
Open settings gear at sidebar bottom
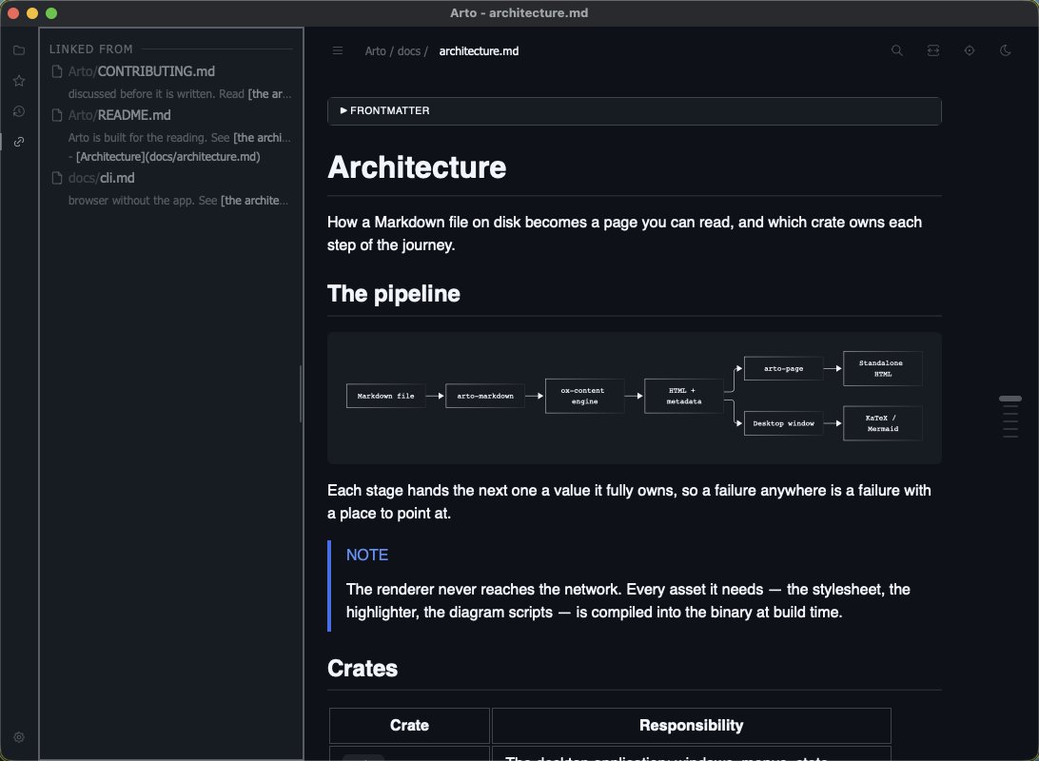19,737
